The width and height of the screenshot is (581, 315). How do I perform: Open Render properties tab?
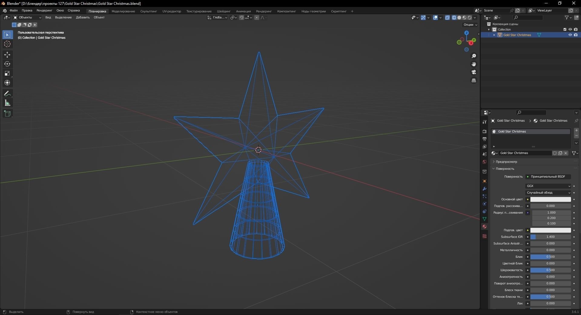(x=484, y=131)
